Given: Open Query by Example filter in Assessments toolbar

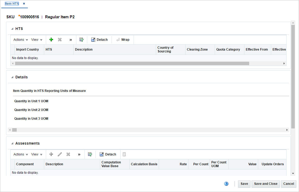Looking at the screenshot, I should (90, 154).
